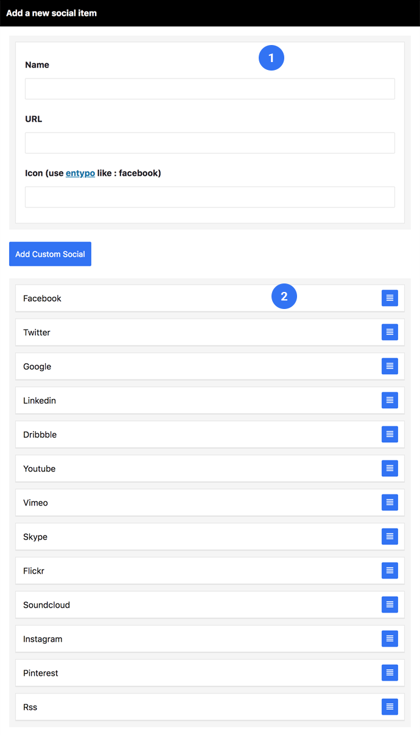The width and height of the screenshot is (420, 736).
Task: Open the entypo link
Action: click(x=80, y=173)
